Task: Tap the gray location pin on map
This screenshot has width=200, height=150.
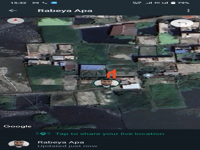Action: 148,75
